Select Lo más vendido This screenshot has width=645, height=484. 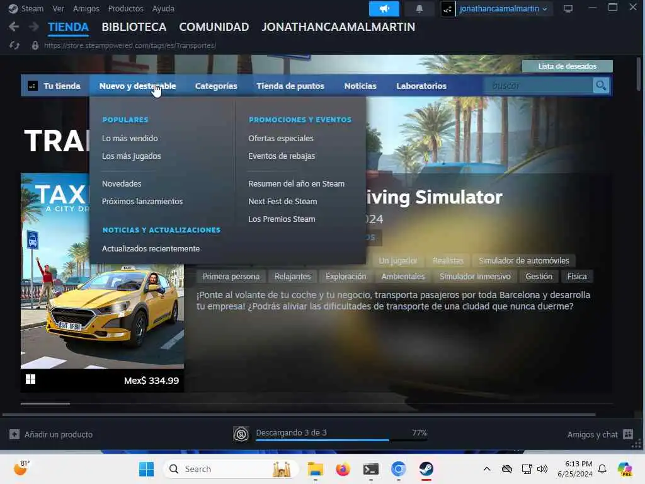[x=130, y=138]
